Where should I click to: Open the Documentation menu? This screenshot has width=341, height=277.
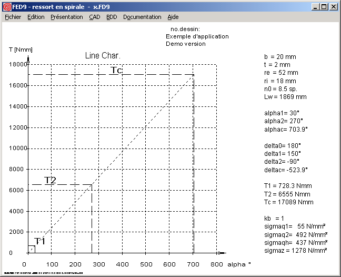pyautogui.click(x=142, y=17)
